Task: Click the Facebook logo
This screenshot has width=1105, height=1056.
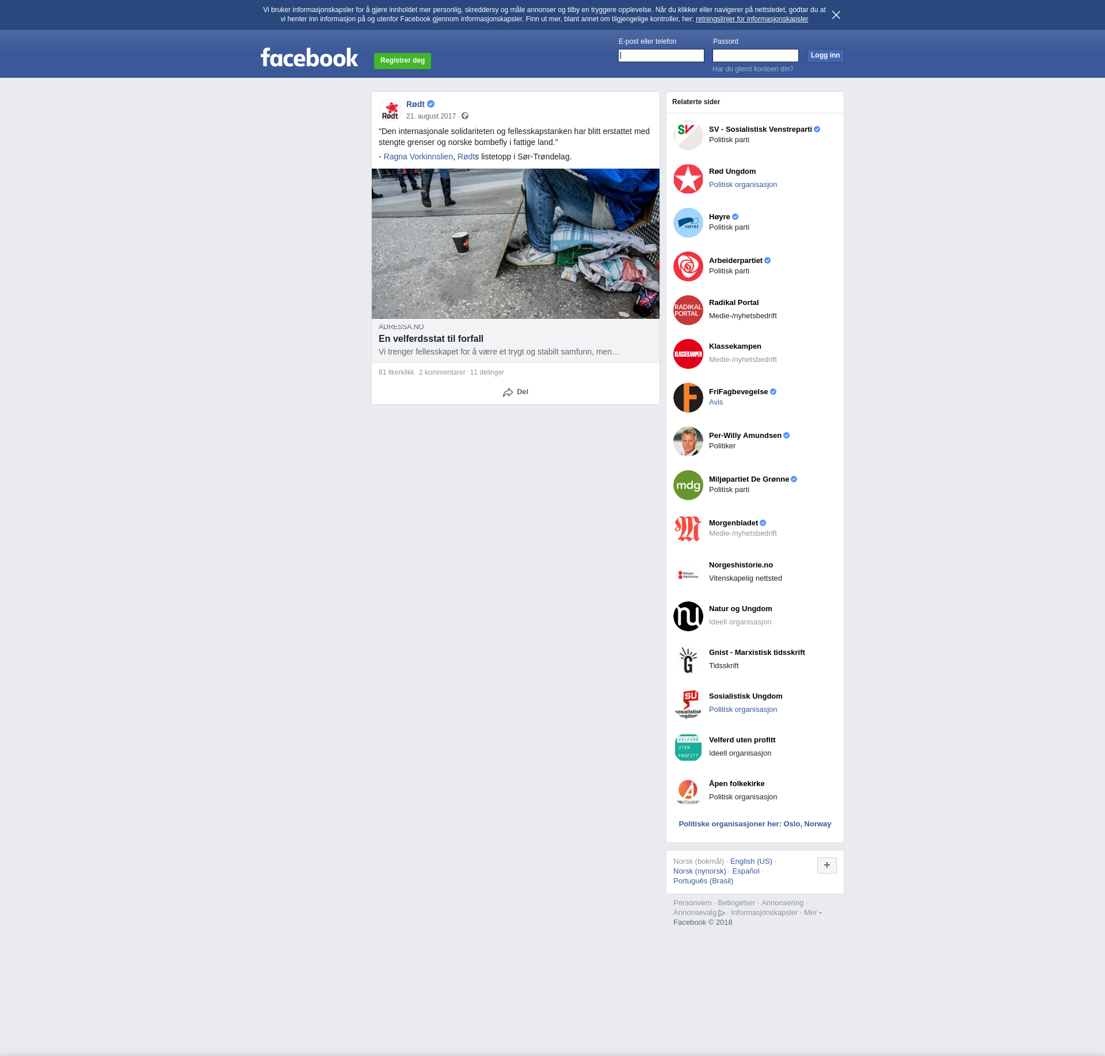Action: pyautogui.click(x=309, y=57)
